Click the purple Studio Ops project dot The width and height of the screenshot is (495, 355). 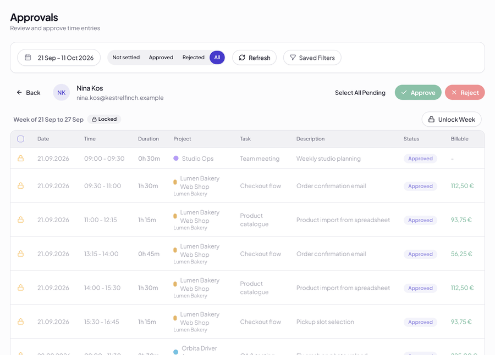click(176, 158)
